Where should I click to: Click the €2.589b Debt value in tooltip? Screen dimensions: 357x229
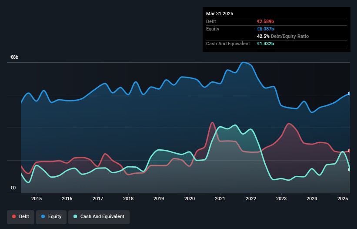tap(266, 21)
